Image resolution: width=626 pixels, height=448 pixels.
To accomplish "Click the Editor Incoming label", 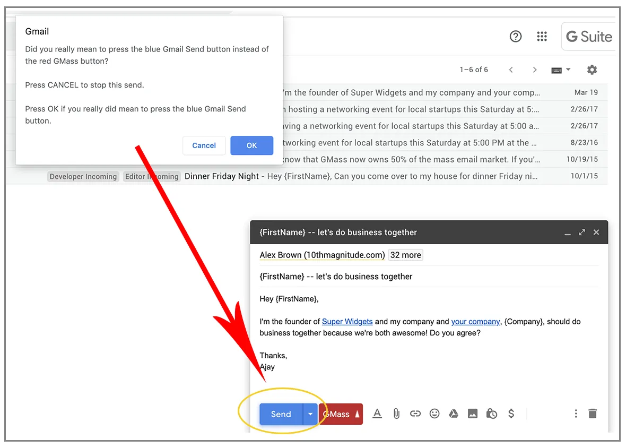I will (152, 176).
